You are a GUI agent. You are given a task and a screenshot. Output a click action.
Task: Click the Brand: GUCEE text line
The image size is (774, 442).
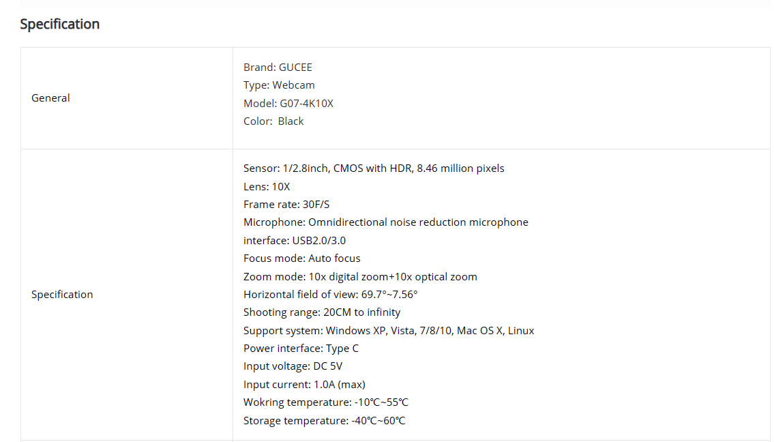pyautogui.click(x=278, y=67)
